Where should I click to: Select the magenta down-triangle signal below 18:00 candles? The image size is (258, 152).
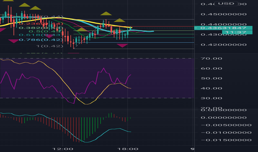[x=122, y=46]
